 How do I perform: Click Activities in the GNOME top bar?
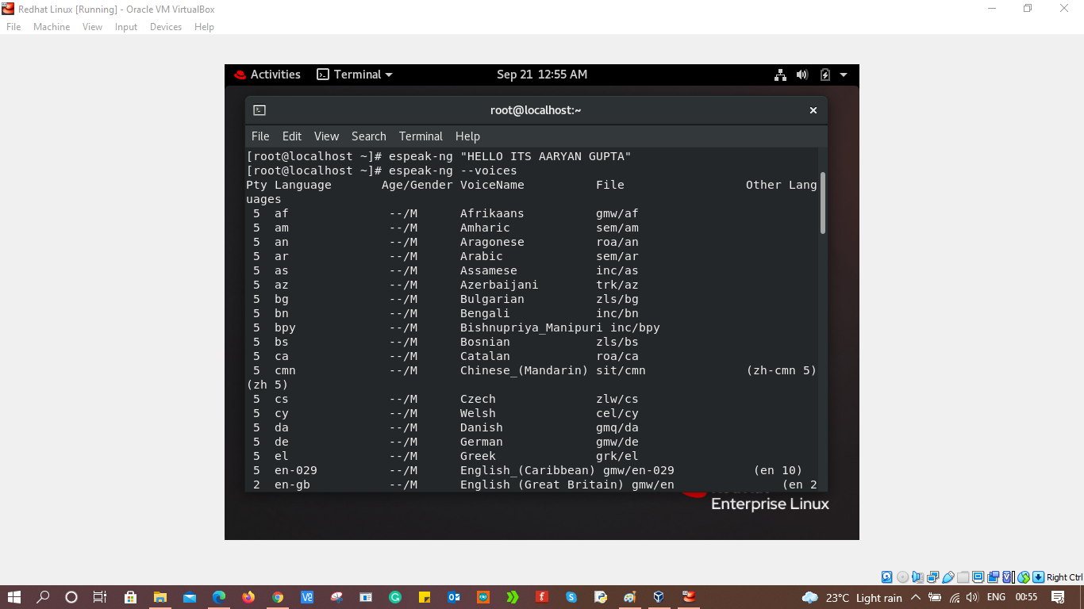[x=275, y=75]
